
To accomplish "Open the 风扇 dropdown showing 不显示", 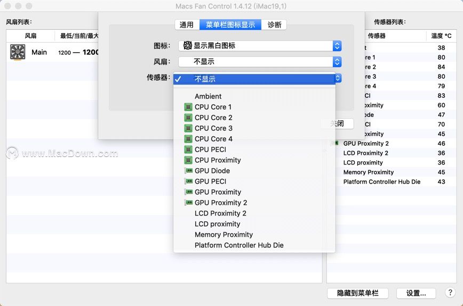I will [x=260, y=62].
